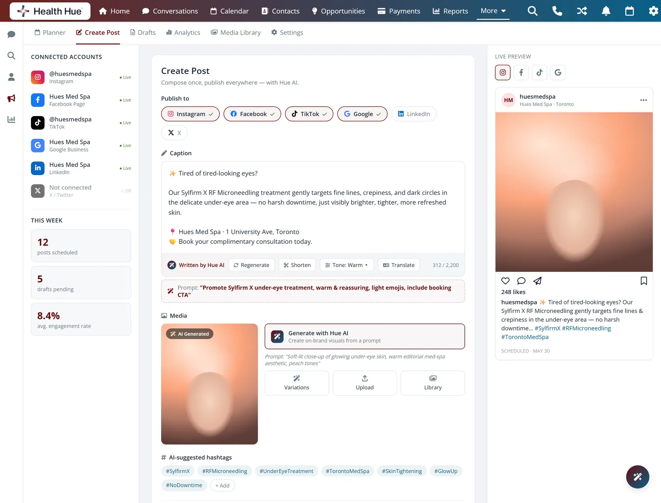Click the share paper-plane icon in preview

coord(537,281)
